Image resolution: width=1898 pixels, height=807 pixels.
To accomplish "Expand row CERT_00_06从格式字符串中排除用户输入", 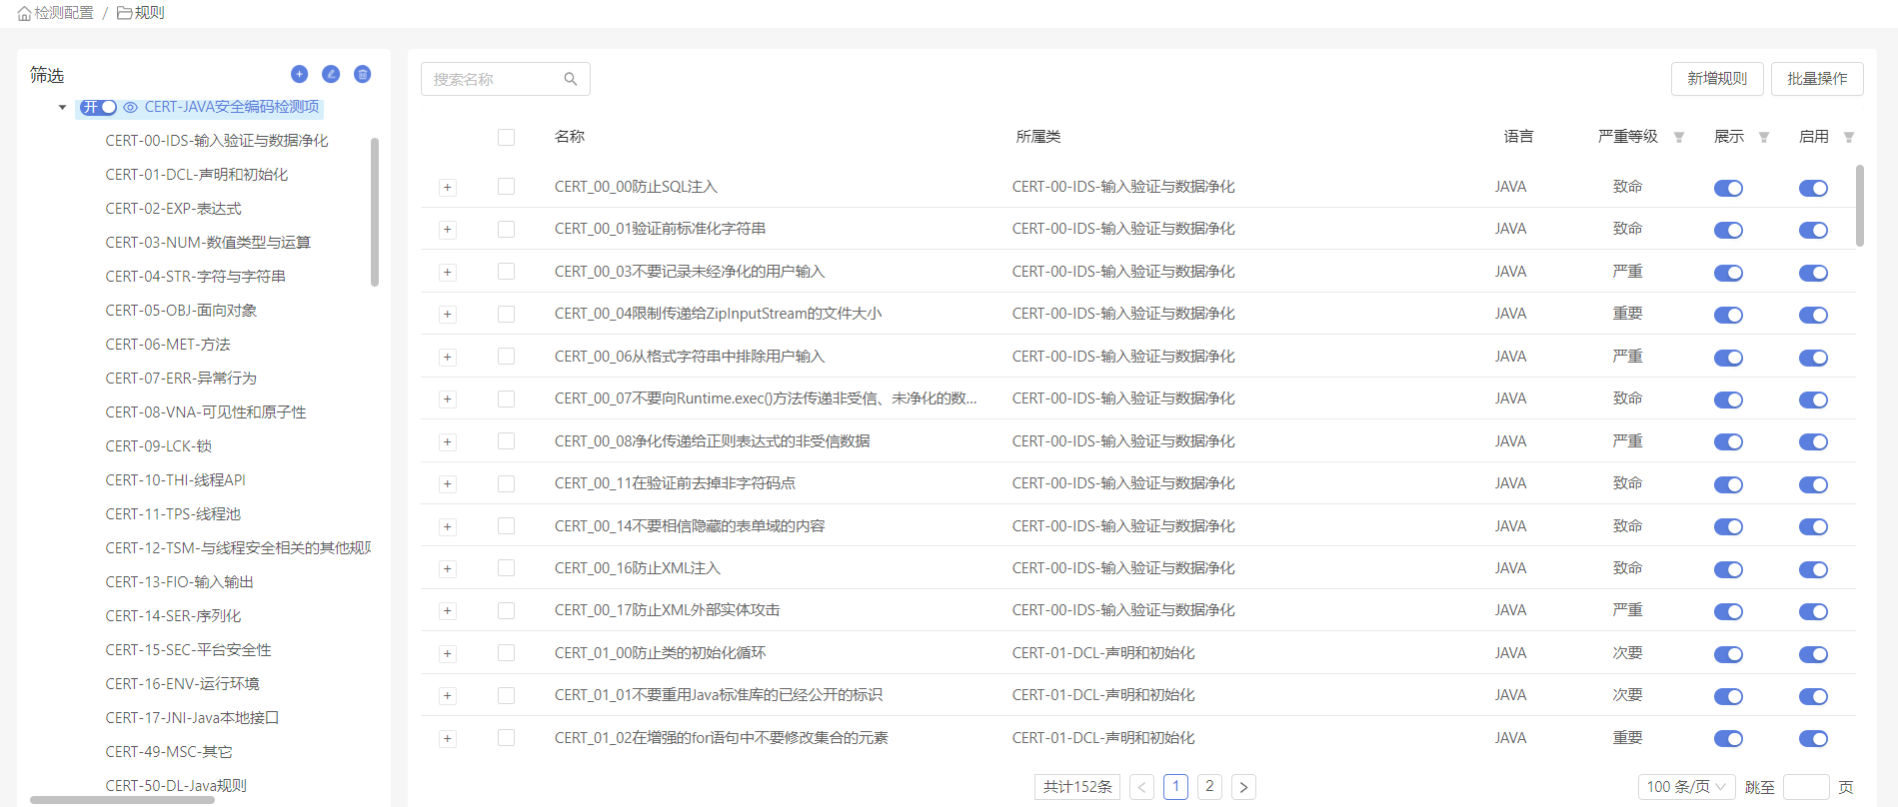I will (x=448, y=358).
